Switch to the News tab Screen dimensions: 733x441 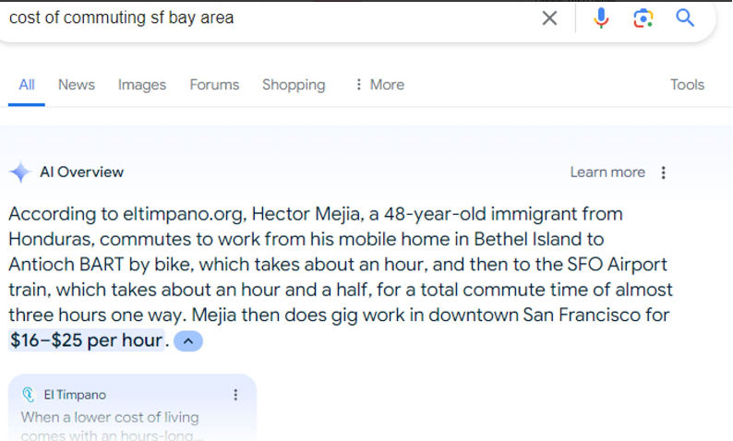click(x=77, y=85)
